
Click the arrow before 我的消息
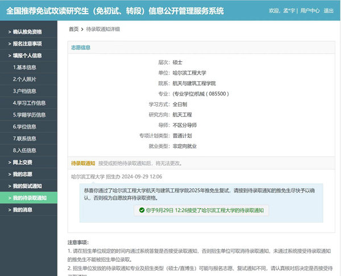click(10, 210)
